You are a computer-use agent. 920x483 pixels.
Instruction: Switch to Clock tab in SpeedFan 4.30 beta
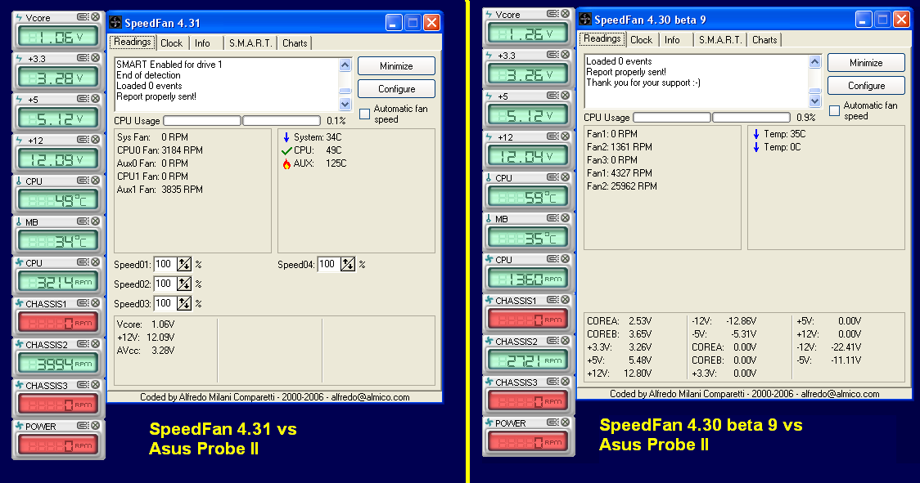(642, 40)
